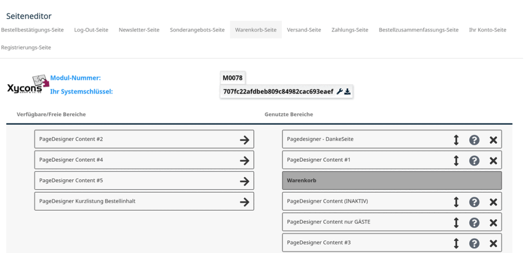Open help for PageDesigner Content #3
The width and height of the screenshot is (530, 253).
pos(474,243)
